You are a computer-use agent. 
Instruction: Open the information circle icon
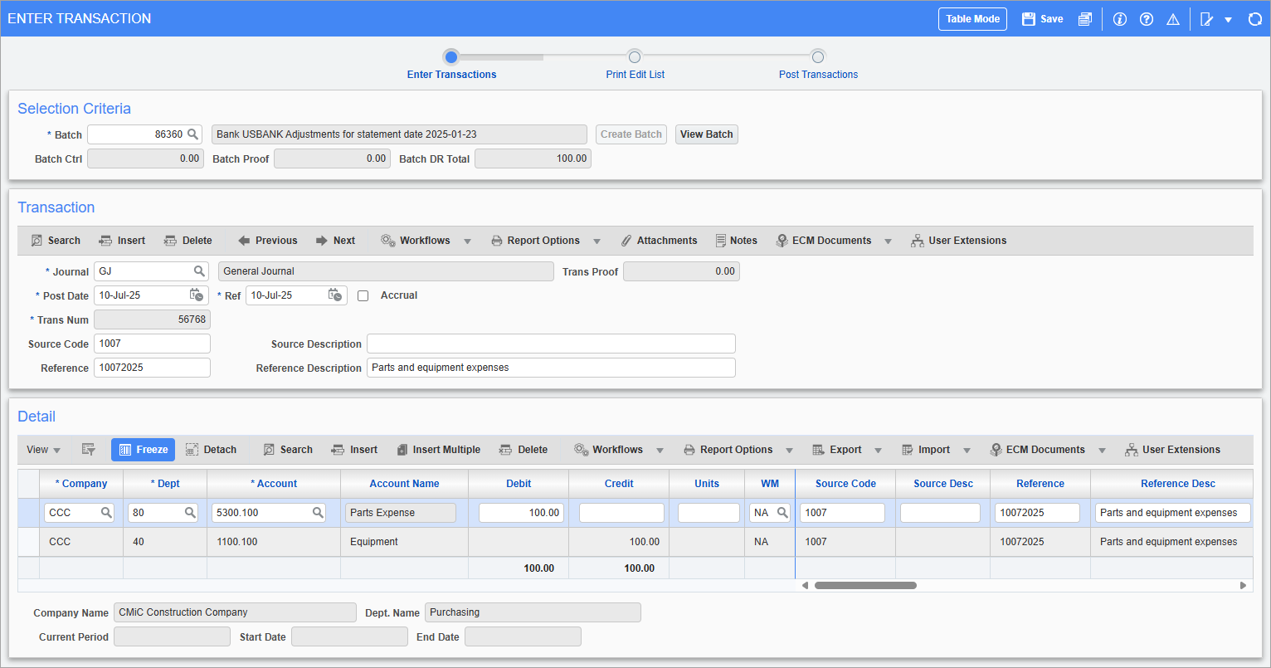coord(1119,19)
